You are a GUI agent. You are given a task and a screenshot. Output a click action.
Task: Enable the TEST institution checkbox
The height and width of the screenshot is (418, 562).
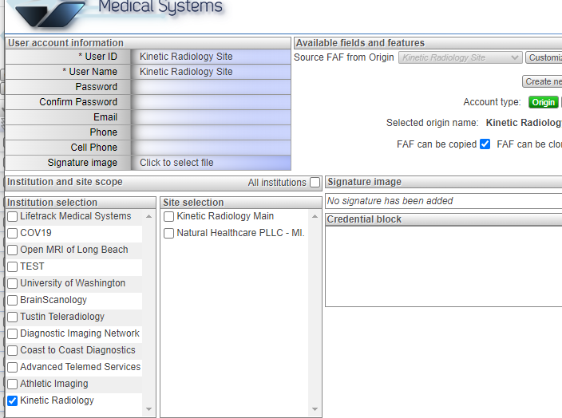point(13,267)
